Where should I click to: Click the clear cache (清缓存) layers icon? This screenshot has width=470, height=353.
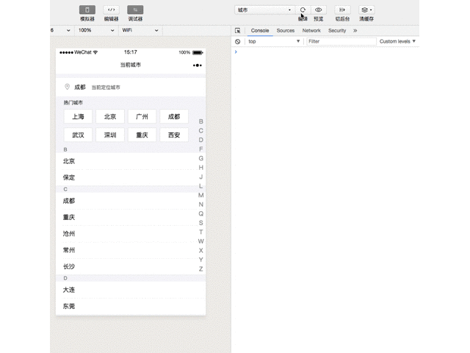click(x=366, y=10)
